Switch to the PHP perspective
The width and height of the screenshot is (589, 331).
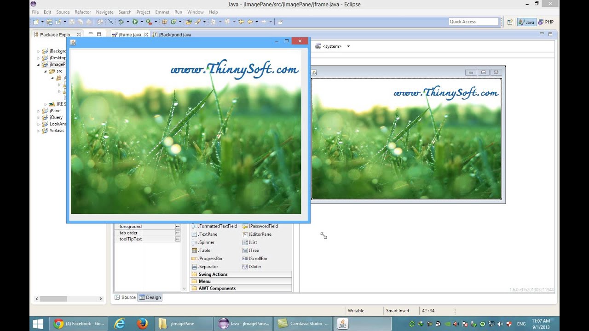point(546,22)
